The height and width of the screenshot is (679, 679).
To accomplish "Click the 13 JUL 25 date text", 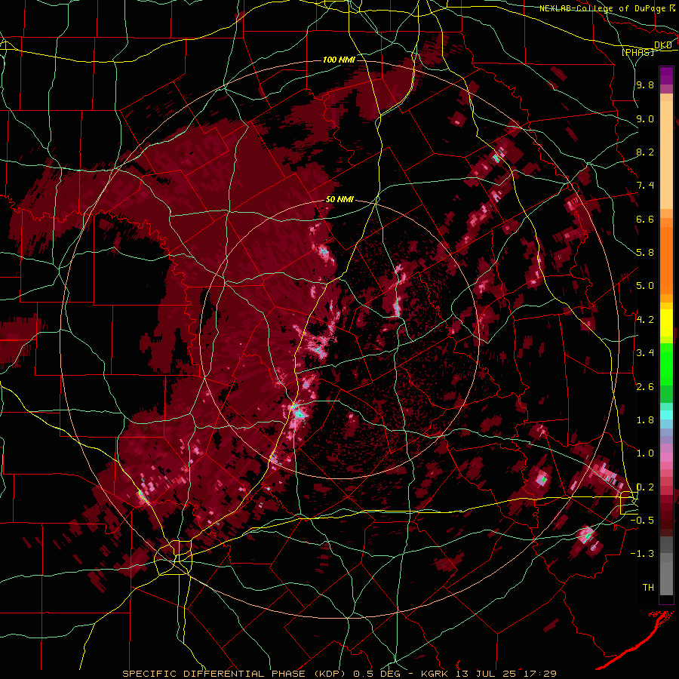I will (x=487, y=674).
